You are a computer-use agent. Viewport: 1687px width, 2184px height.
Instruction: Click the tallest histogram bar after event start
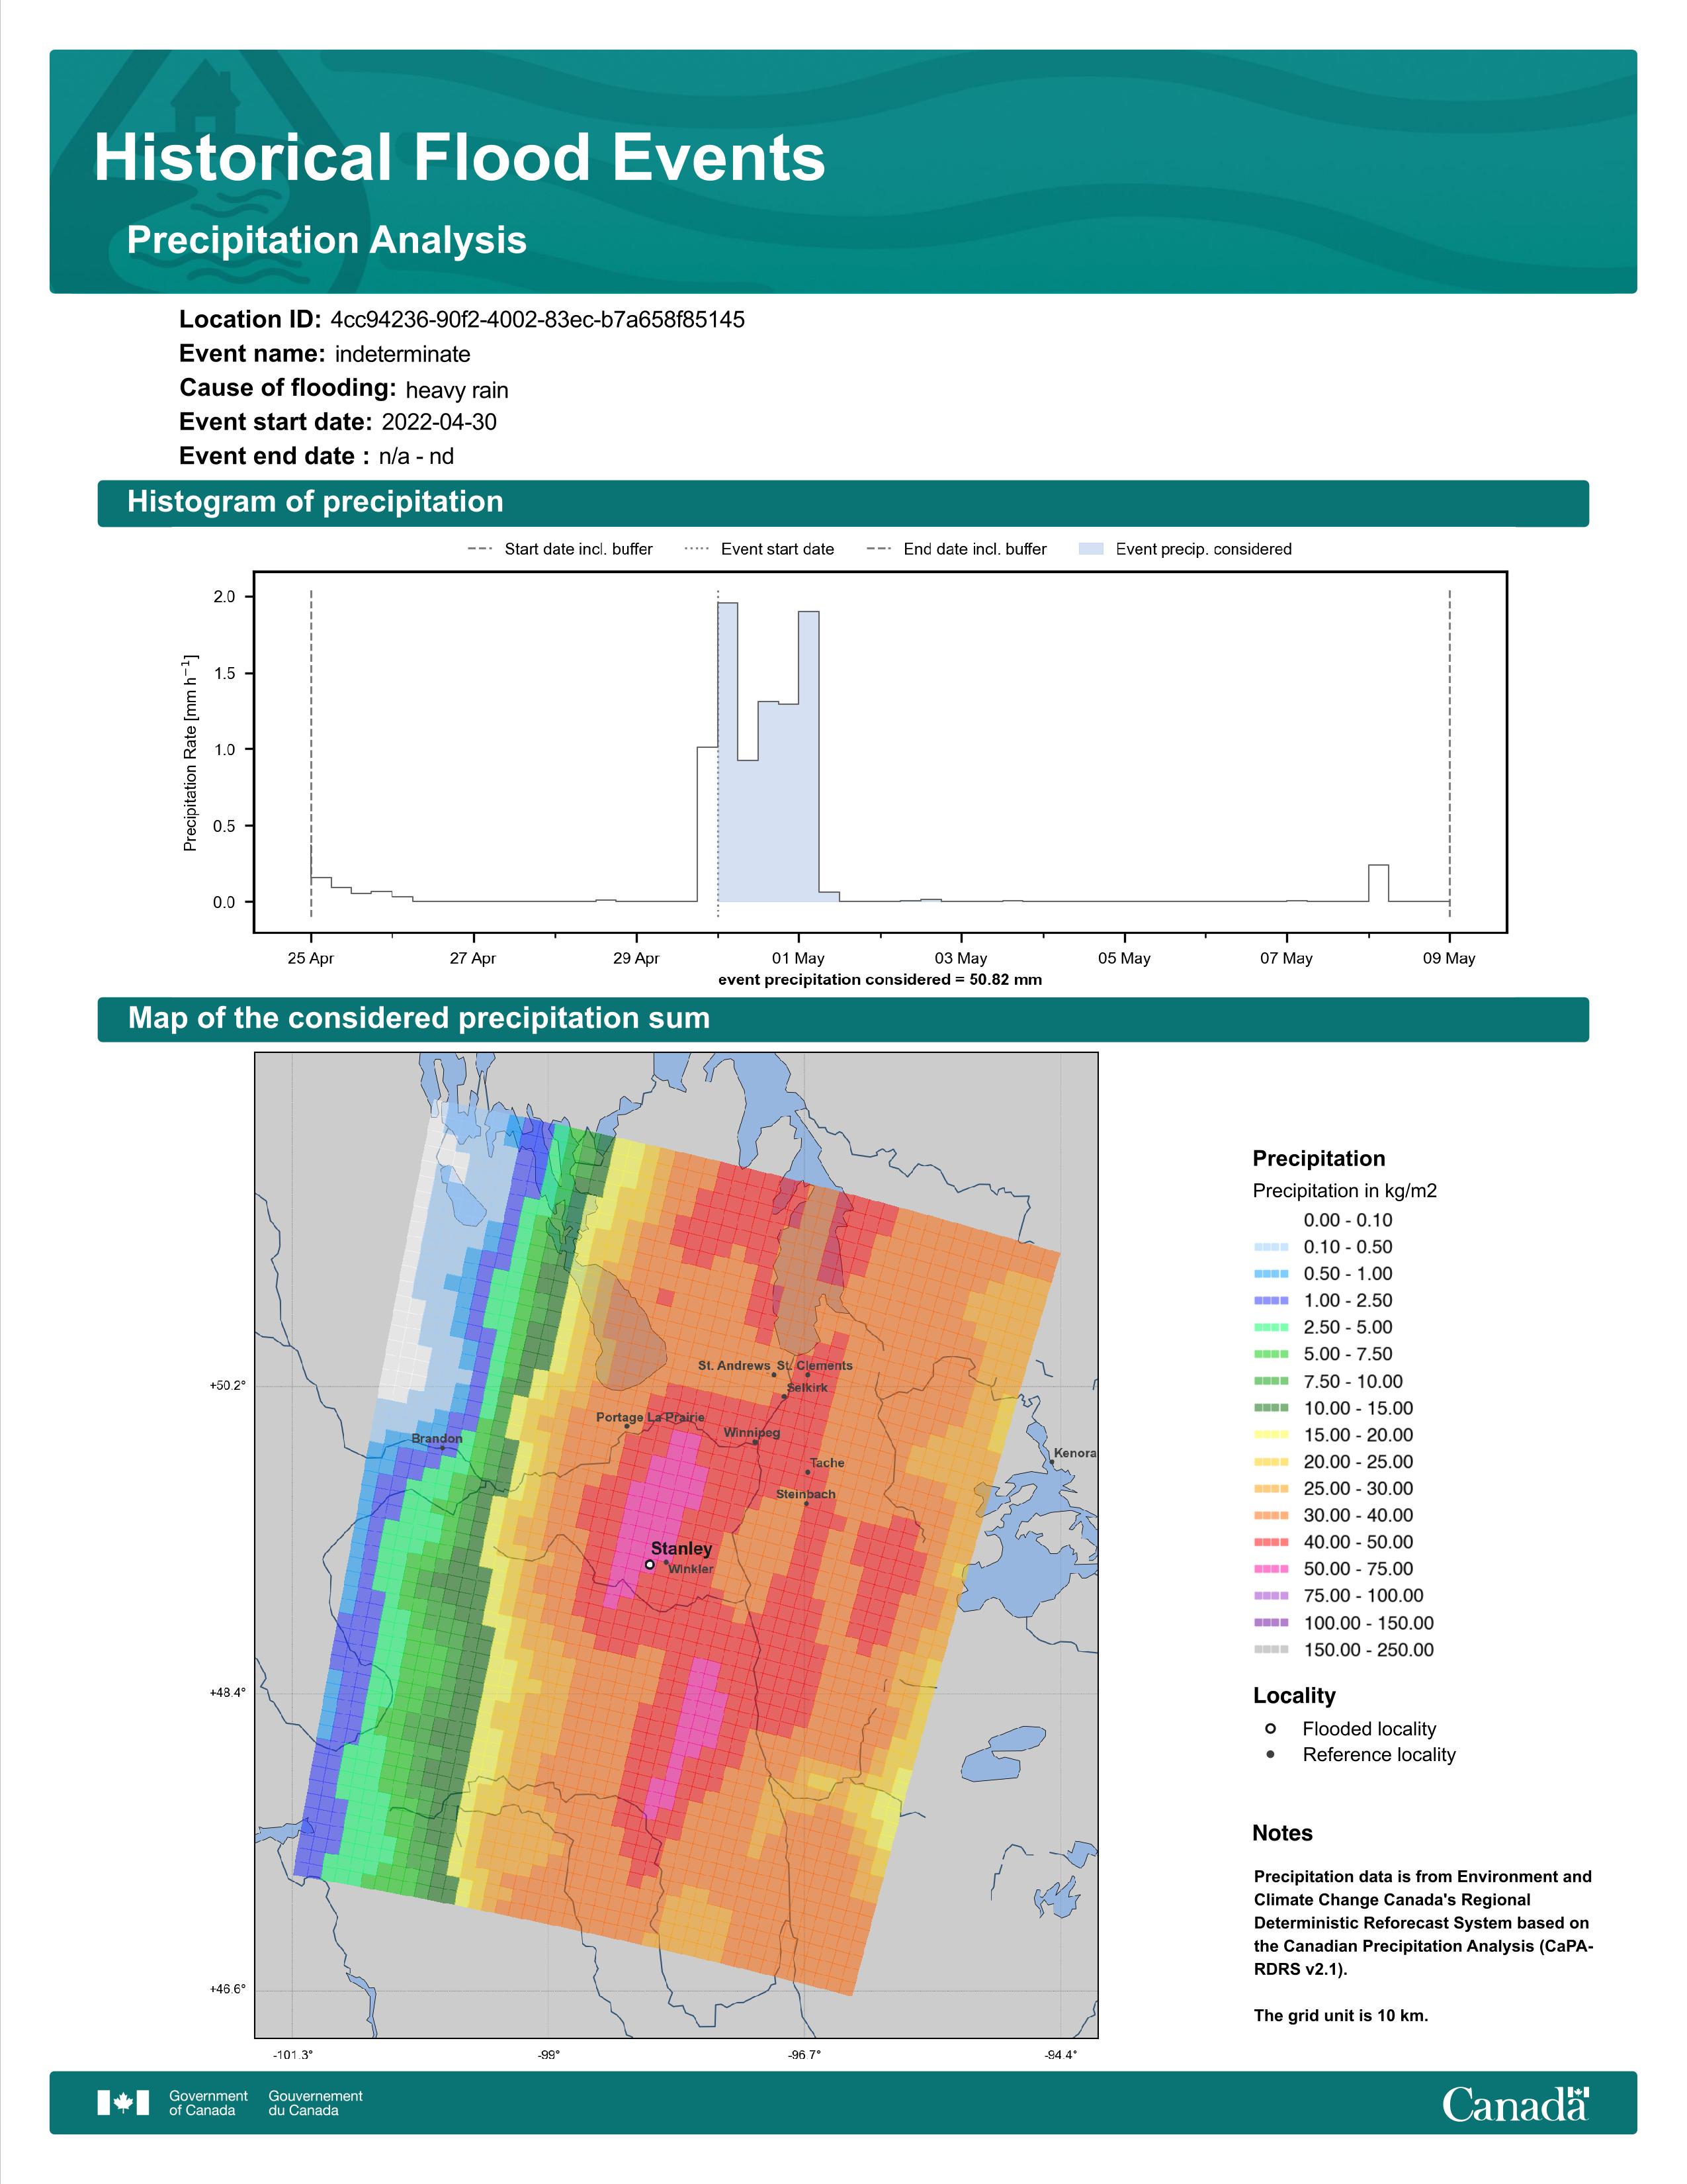[728, 752]
